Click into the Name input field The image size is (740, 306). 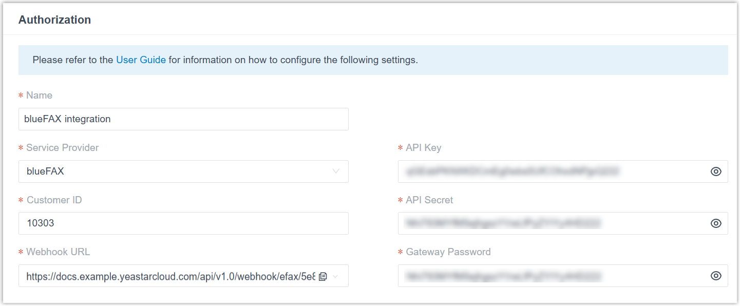tap(183, 119)
